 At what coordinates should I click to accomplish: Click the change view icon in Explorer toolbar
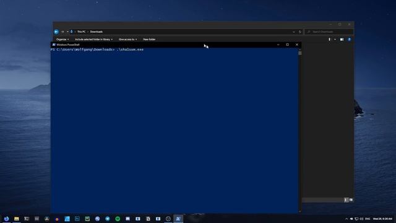pyautogui.click(x=329, y=40)
